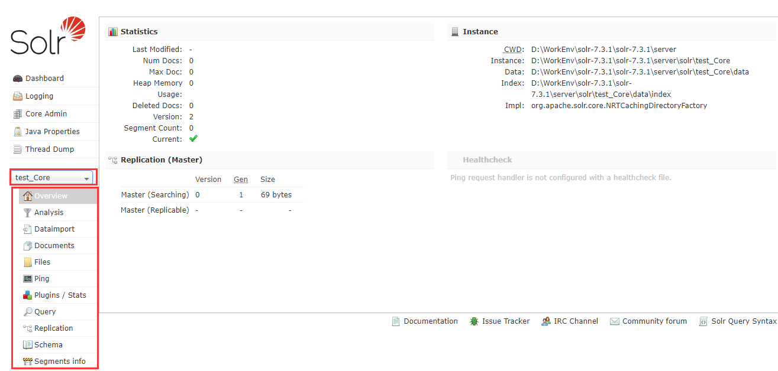
Task: Click the Issue Tracker bug icon
Action: pyautogui.click(x=474, y=321)
